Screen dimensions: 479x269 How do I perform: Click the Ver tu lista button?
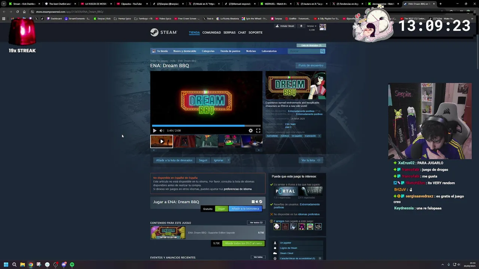coord(311,160)
